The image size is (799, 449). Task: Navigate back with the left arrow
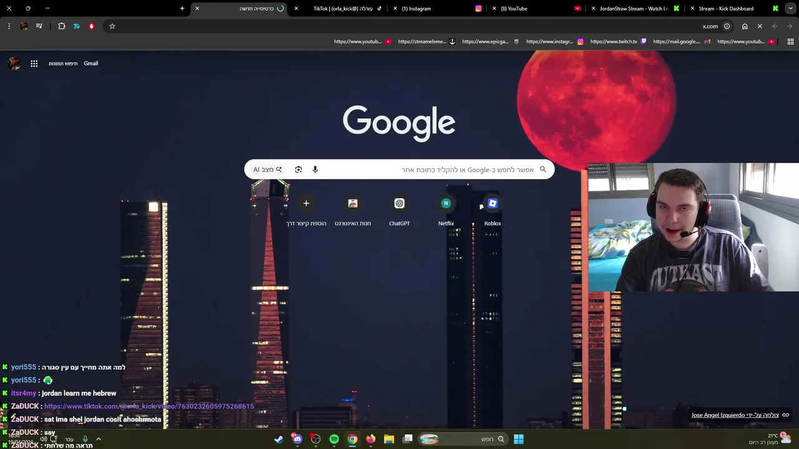pyautogui.click(x=775, y=26)
